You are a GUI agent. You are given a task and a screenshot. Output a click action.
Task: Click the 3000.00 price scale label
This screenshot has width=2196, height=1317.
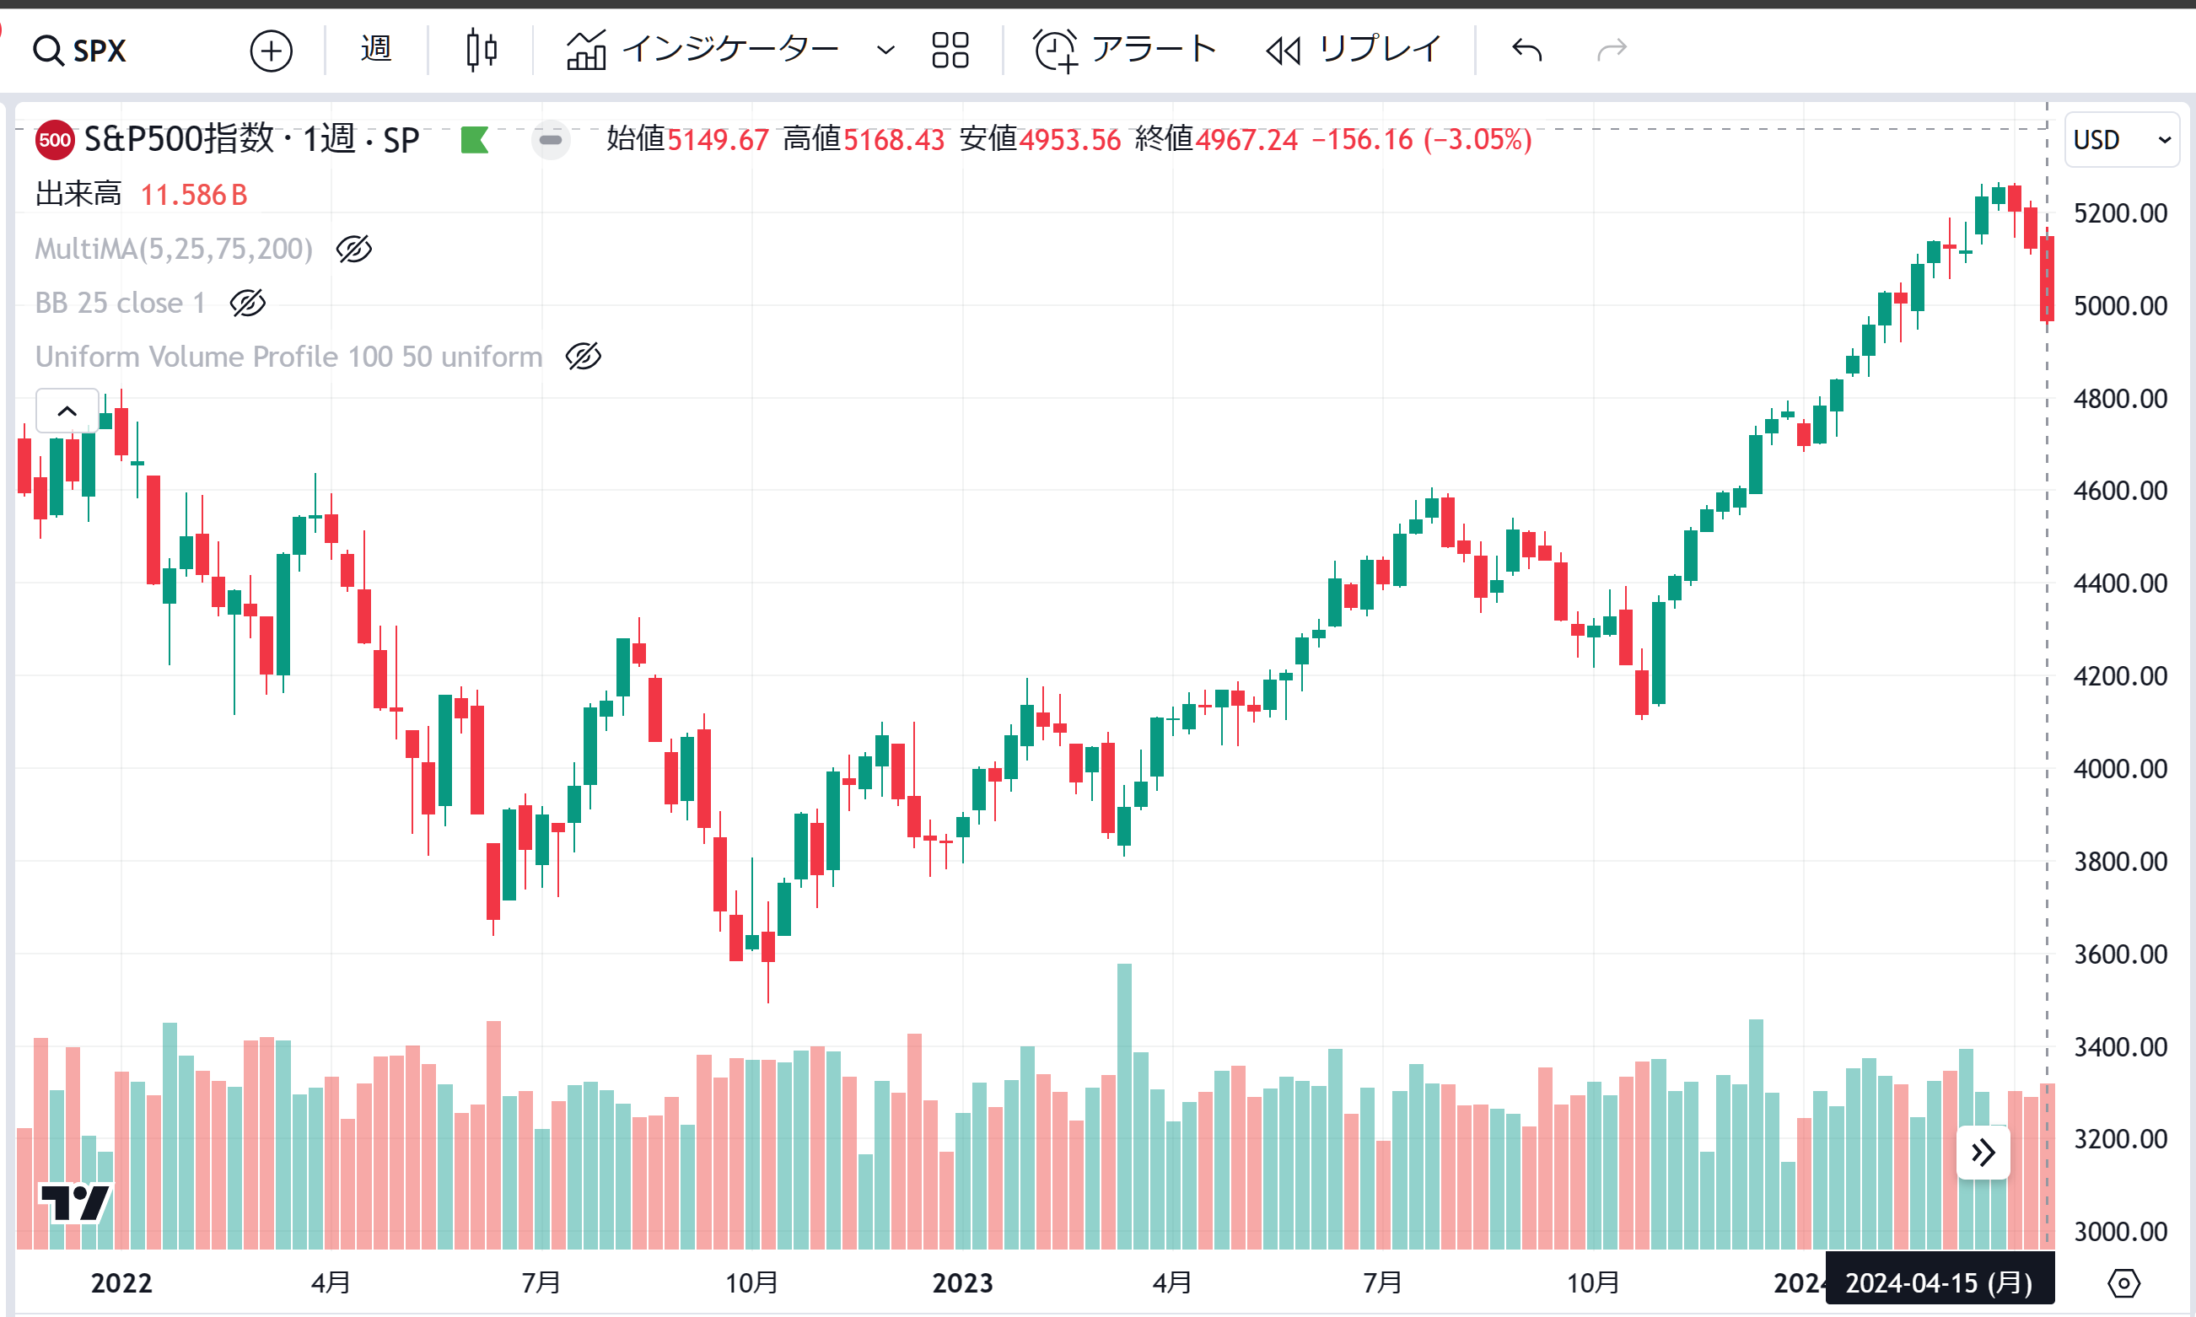[2121, 1232]
